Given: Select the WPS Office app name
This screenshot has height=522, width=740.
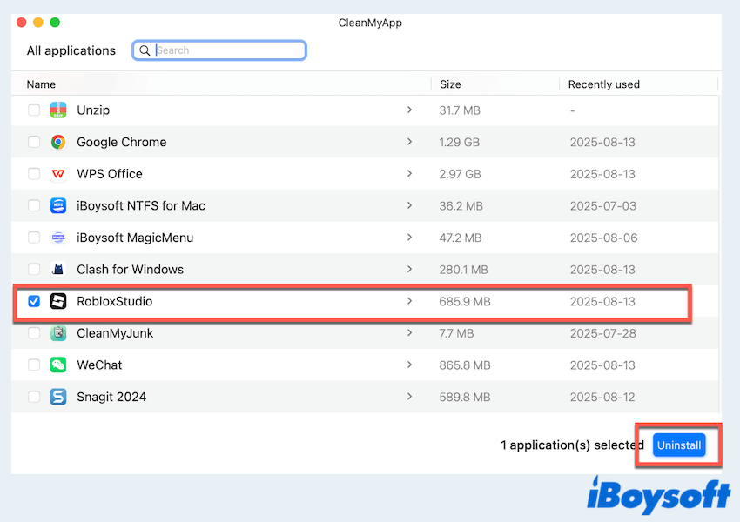Looking at the screenshot, I should [x=110, y=174].
